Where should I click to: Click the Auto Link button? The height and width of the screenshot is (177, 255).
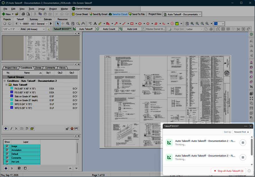tap(130, 29)
